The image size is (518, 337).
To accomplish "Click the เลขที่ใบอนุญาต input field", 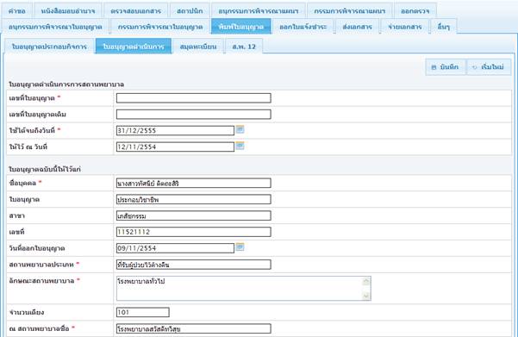I will (x=194, y=97).
